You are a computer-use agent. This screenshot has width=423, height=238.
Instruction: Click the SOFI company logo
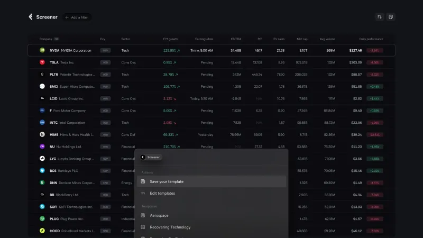42,207
